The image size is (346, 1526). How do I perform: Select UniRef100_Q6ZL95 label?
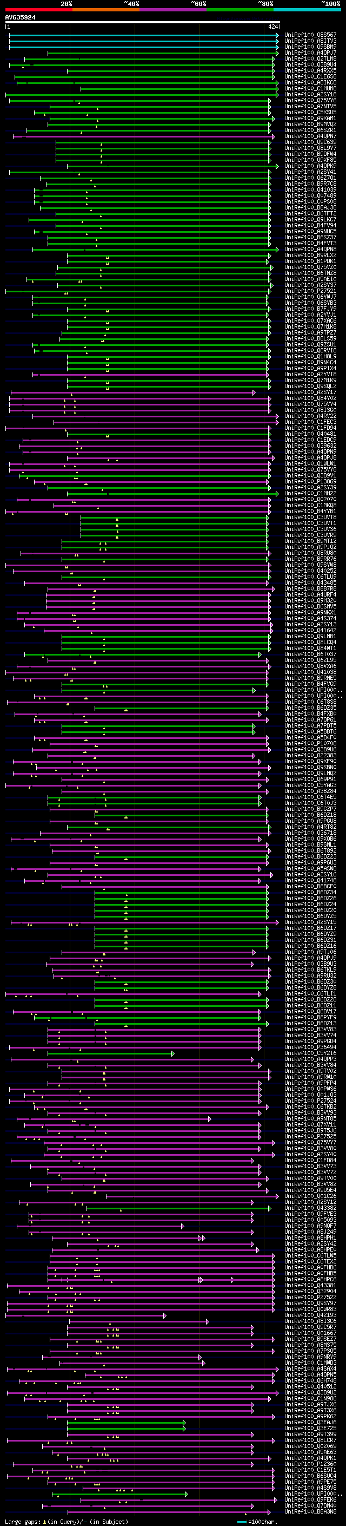coord(310,660)
